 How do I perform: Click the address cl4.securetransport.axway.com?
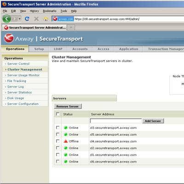coord(113,141)
